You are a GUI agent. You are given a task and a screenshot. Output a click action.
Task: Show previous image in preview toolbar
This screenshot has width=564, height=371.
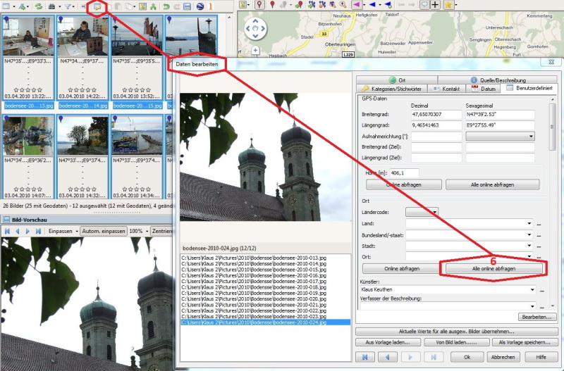(x=17, y=232)
